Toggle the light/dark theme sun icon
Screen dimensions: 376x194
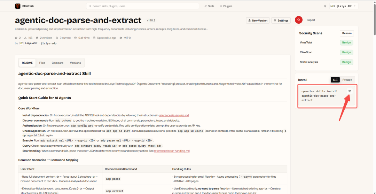click(x=325, y=6)
